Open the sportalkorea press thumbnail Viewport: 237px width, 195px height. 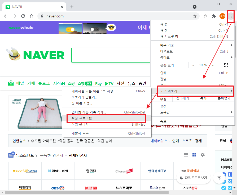[x=25, y=171]
